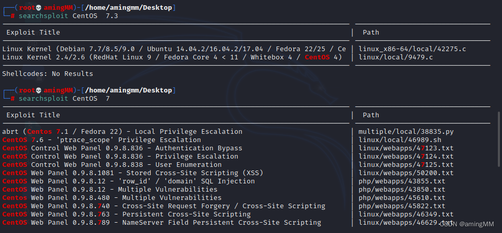
Task: Click the Authentication Bypass exploit title
Action: [x=122, y=148]
